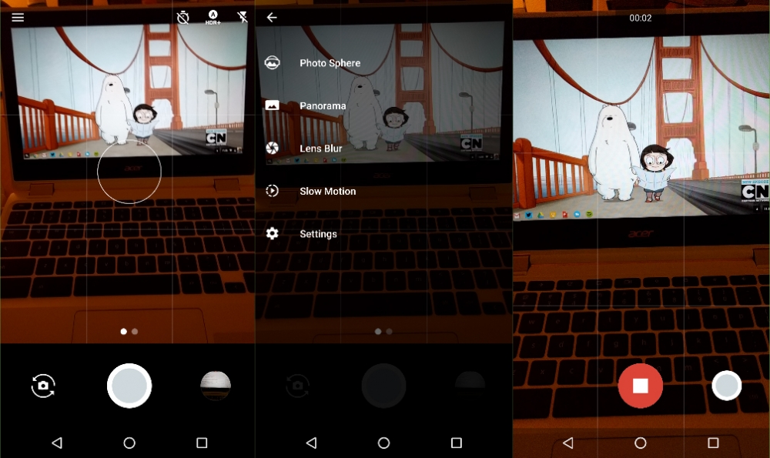Open the last photo thumbnail in left screen

(216, 386)
